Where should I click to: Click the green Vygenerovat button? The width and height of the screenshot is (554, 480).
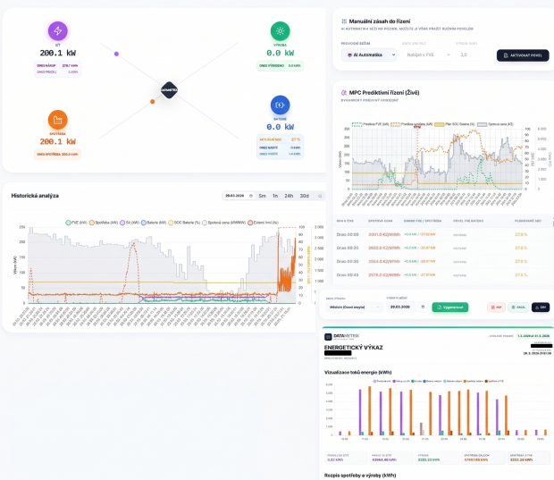(450, 307)
